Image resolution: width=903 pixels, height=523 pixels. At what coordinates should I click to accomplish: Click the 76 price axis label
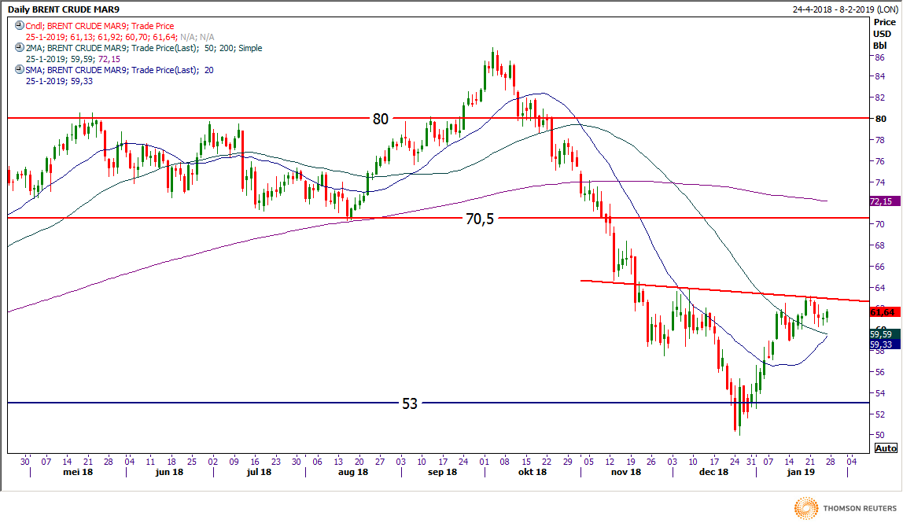pos(880,161)
